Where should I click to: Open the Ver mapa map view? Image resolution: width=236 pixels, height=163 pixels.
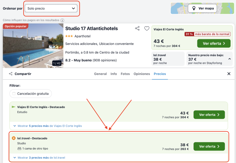pos(202,8)
